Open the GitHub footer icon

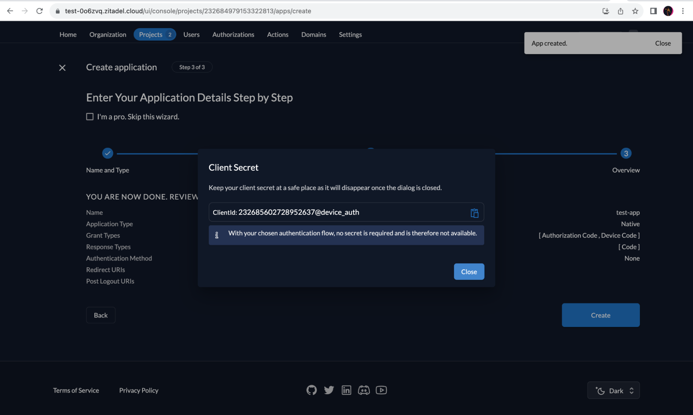311,390
